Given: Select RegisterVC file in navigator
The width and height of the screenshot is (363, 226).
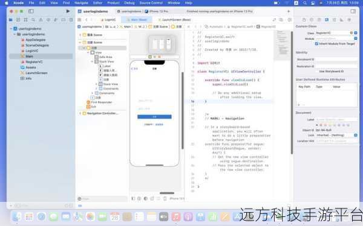Looking at the screenshot, I should click(34, 62).
